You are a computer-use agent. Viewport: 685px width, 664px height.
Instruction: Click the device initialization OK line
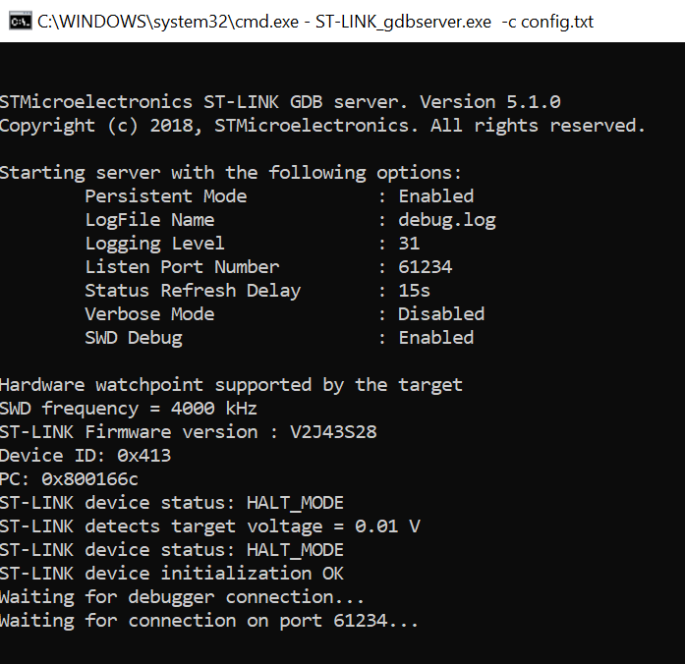pyautogui.click(x=171, y=574)
